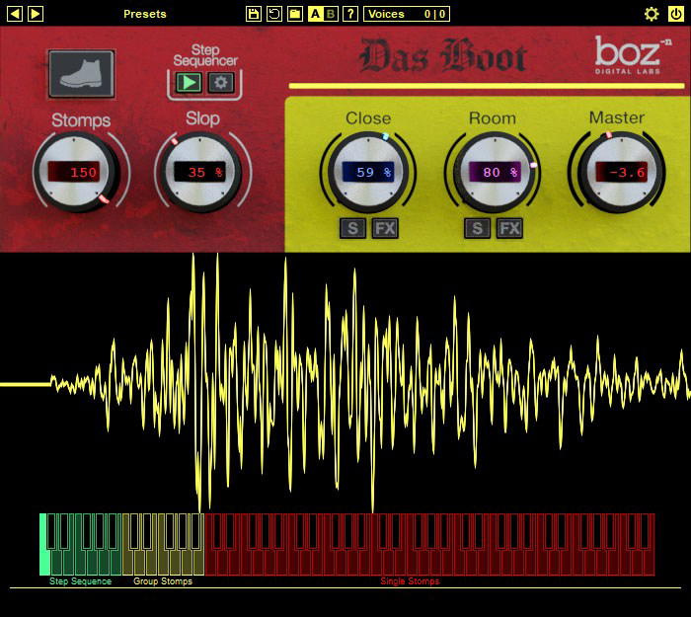Click the Room label above purple knob
The height and width of the screenshot is (617, 691).
493,118
